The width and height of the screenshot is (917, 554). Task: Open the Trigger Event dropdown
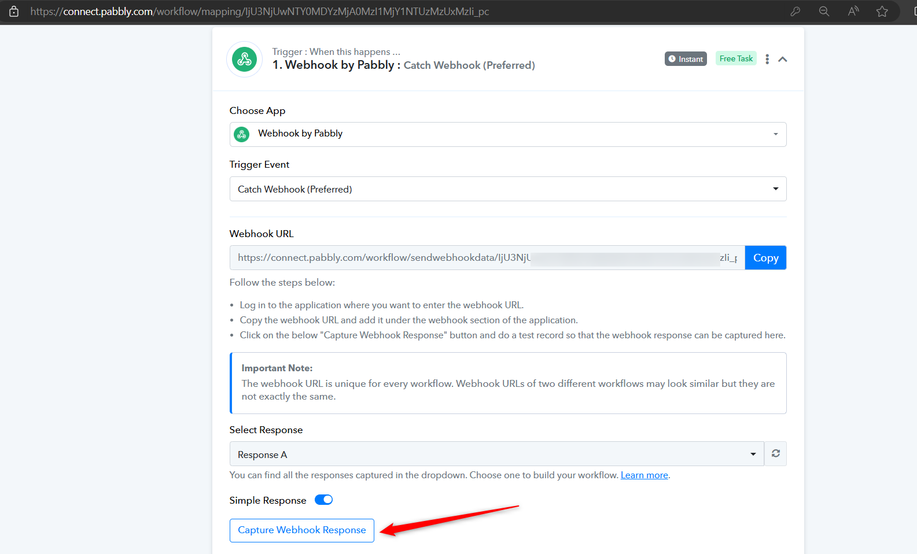click(508, 189)
